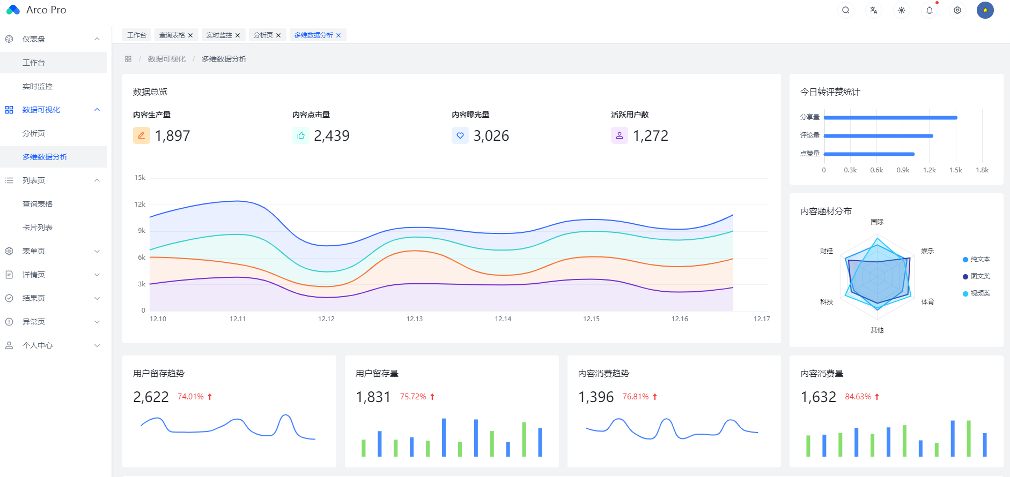The image size is (1010, 477).
Task: Open 查询表格 in the sidebar
Action: click(x=54, y=204)
